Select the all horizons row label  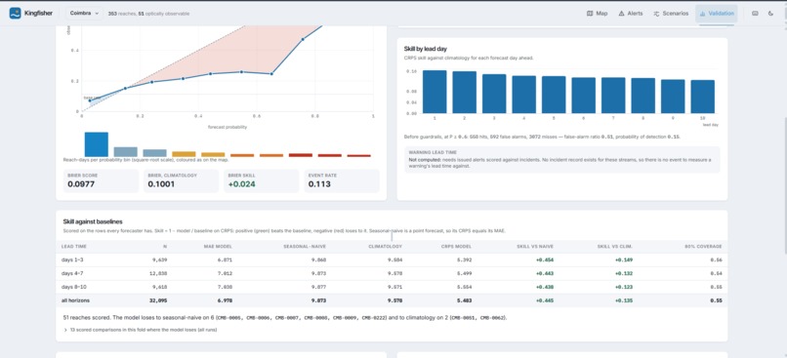point(75,300)
